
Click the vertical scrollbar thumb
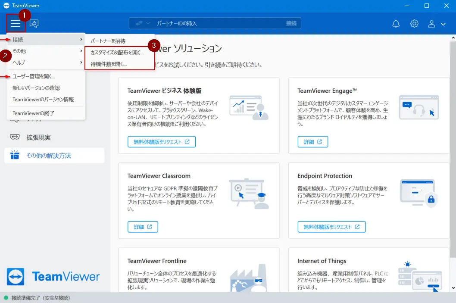click(x=453, y=149)
